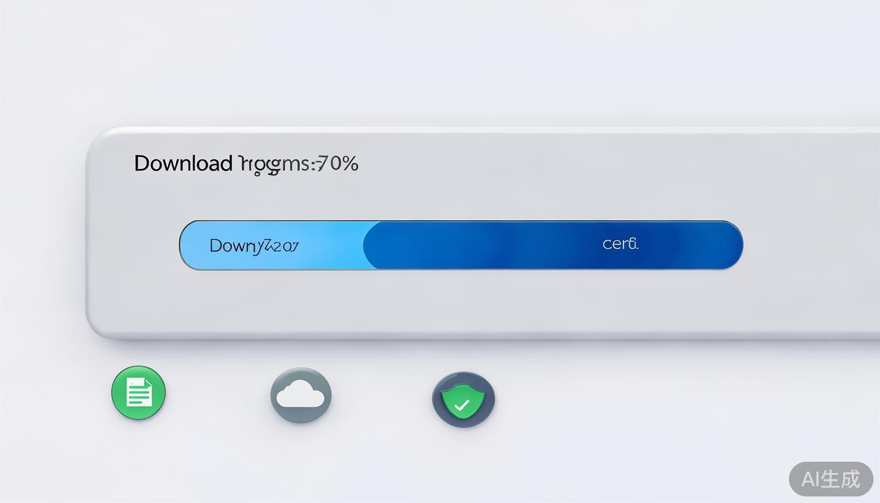Click the "Downy" label inside progress bar
This screenshot has width=880, height=503.
point(236,246)
